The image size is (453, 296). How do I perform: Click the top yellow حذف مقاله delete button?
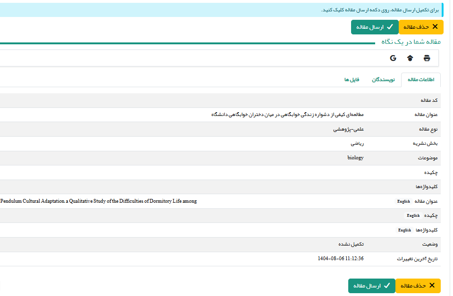tap(421, 27)
